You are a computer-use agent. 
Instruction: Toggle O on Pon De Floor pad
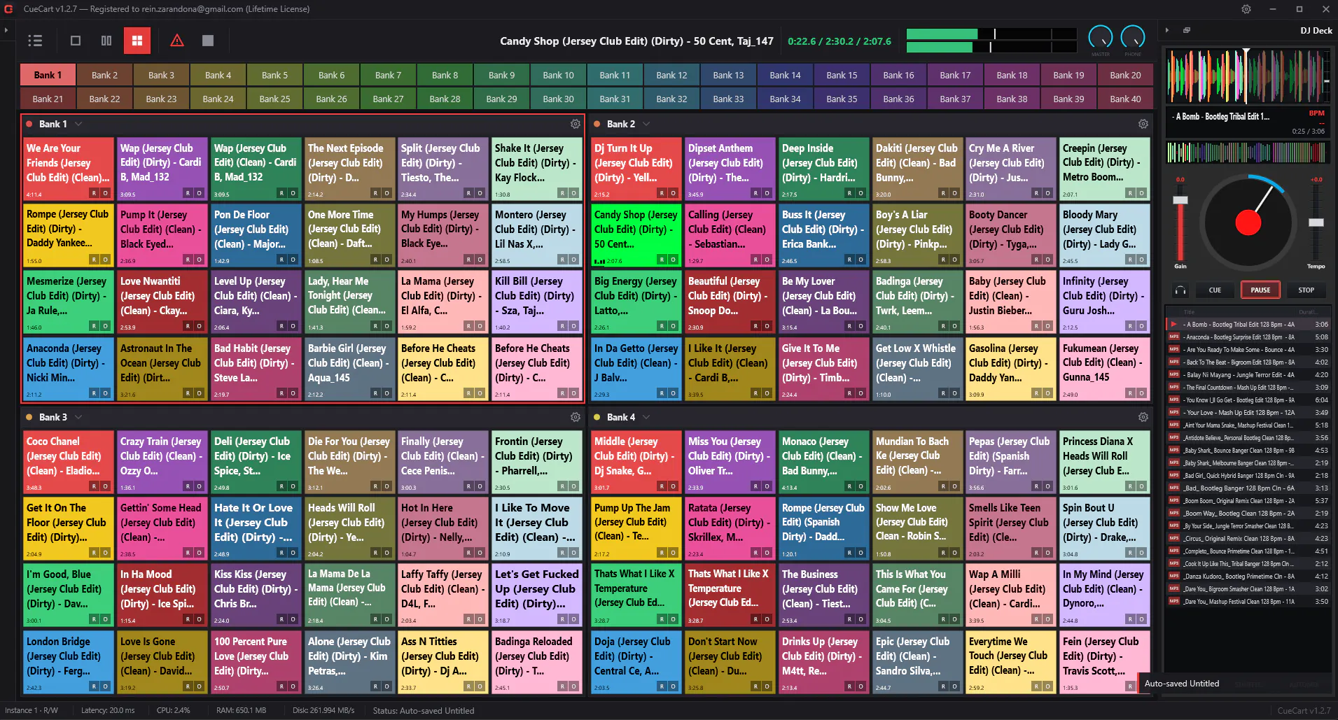tap(293, 260)
